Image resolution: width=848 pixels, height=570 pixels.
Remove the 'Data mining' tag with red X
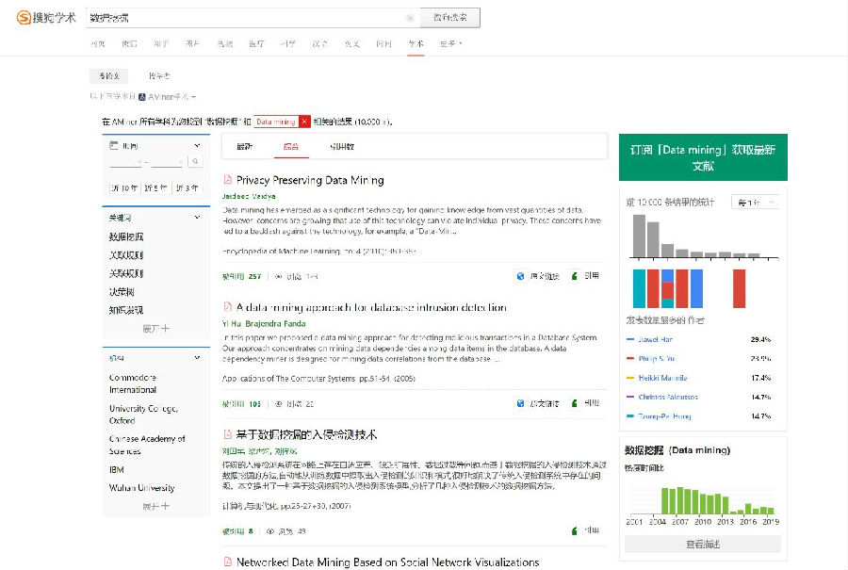(x=304, y=122)
